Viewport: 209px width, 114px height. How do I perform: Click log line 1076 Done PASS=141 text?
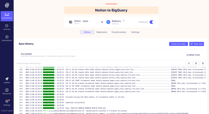(x=85, y=108)
